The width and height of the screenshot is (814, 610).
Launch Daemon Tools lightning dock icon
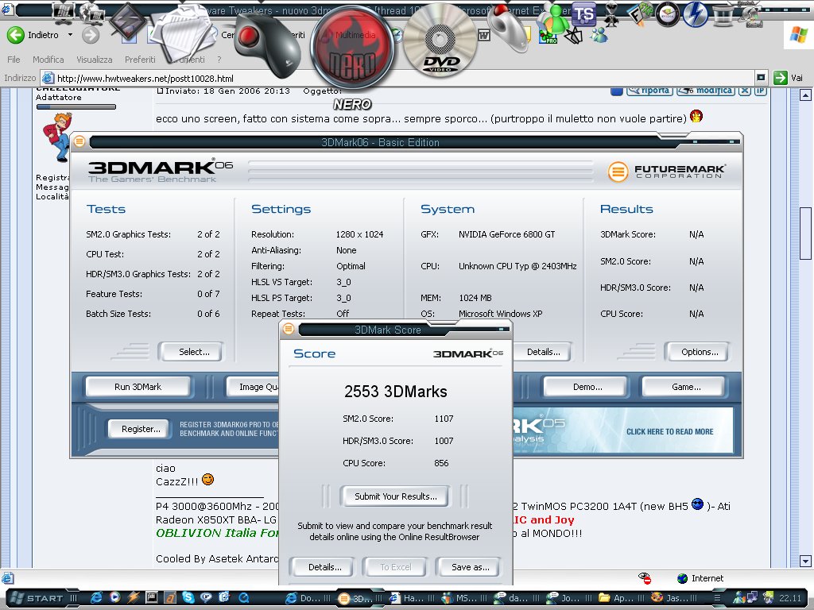[695, 14]
